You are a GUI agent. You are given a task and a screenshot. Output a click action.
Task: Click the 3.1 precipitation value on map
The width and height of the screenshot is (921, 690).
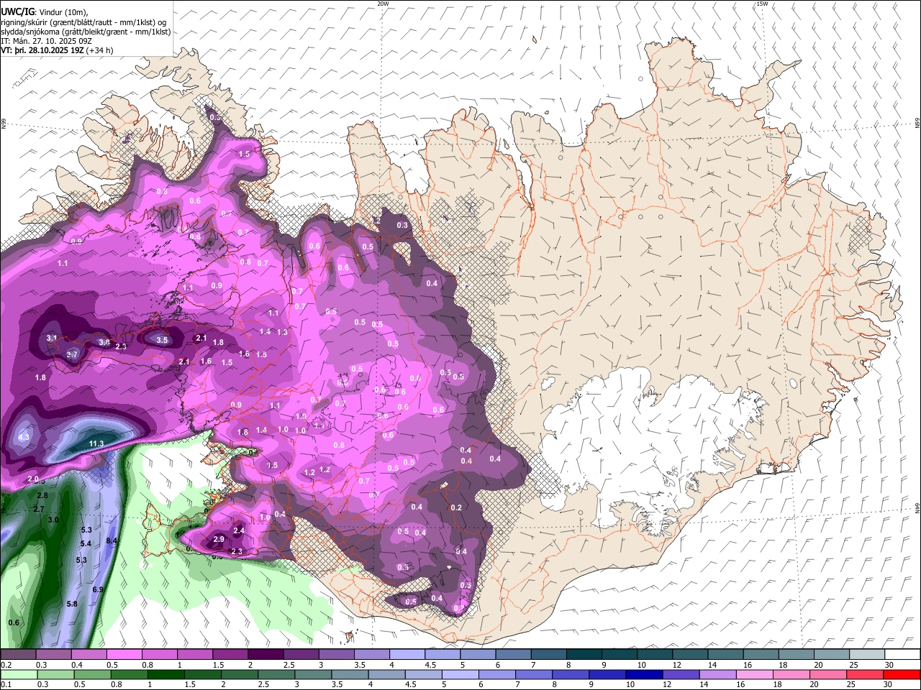click(x=52, y=338)
